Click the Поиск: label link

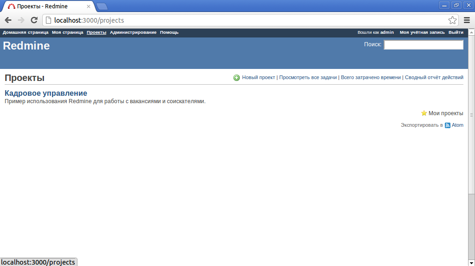click(x=372, y=44)
